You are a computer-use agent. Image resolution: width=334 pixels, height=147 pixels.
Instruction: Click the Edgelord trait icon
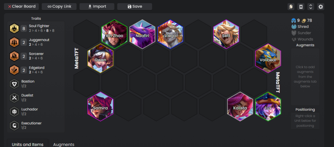coord(14,70)
